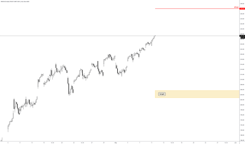Click the gray current price horizontal line
Image resolution: width=245 pixels, height=144 pixels.
(120, 36)
